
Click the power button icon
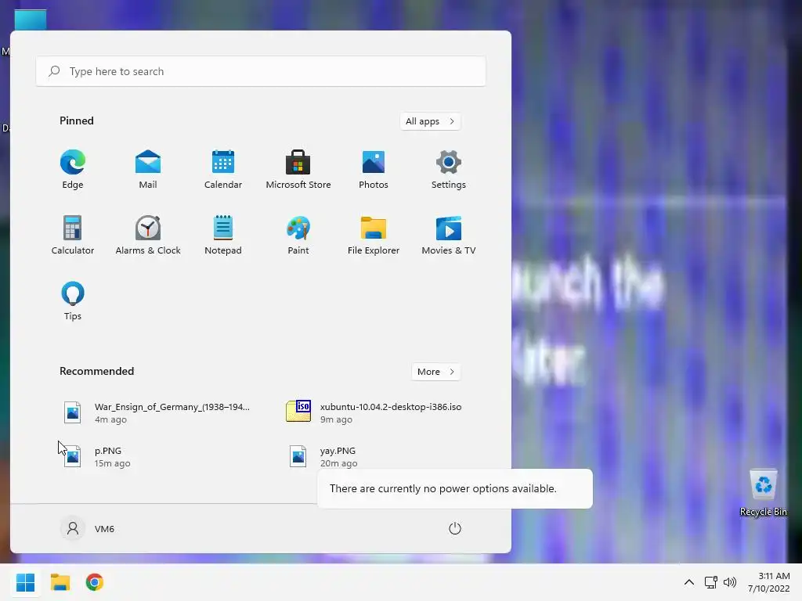click(x=455, y=528)
